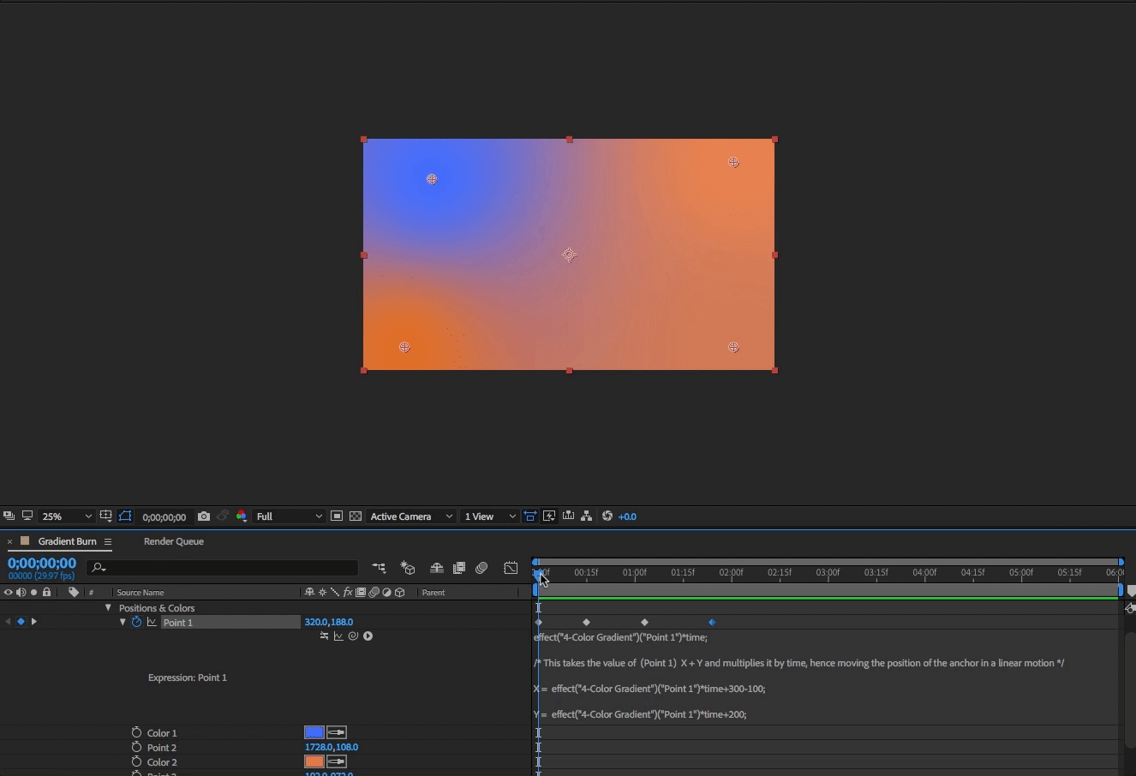
Task: Click the primary viewer monitor icon
Action: click(x=27, y=516)
